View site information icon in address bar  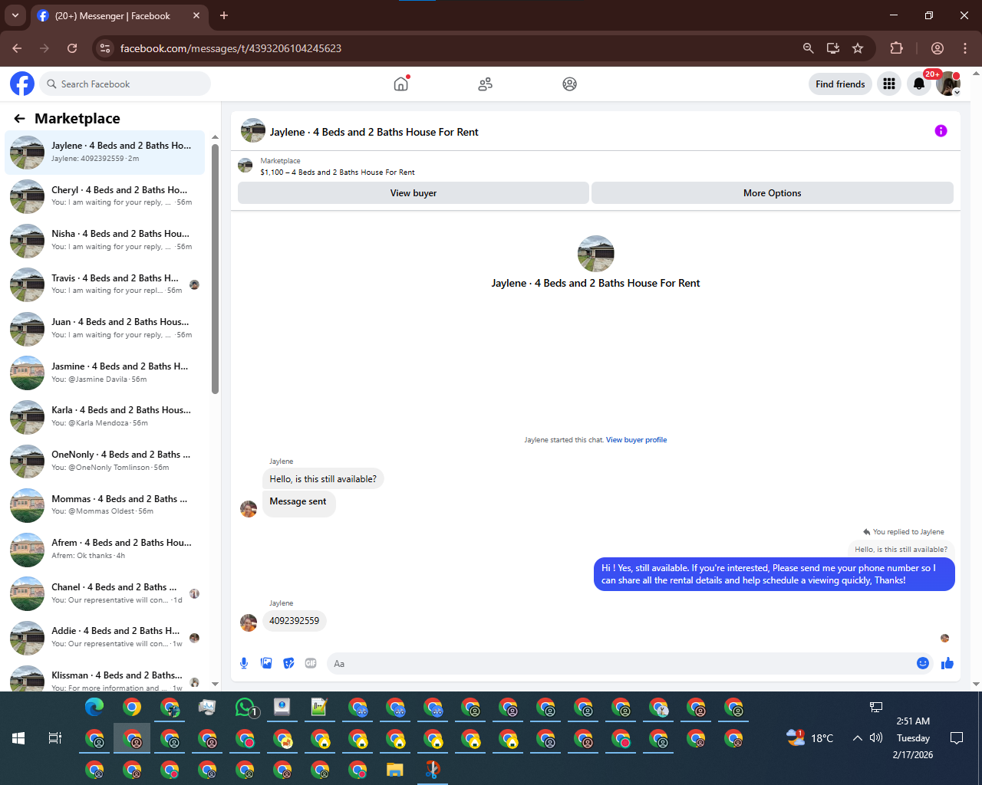pyautogui.click(x=105, y=48)
